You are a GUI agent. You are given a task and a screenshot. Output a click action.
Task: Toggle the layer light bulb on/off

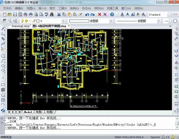(x=22, y=21)
